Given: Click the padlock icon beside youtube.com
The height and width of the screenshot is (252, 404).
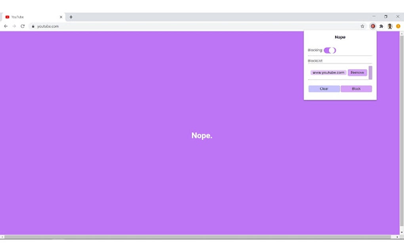Looking at the screenshot, I should click(x=32, y=26).
